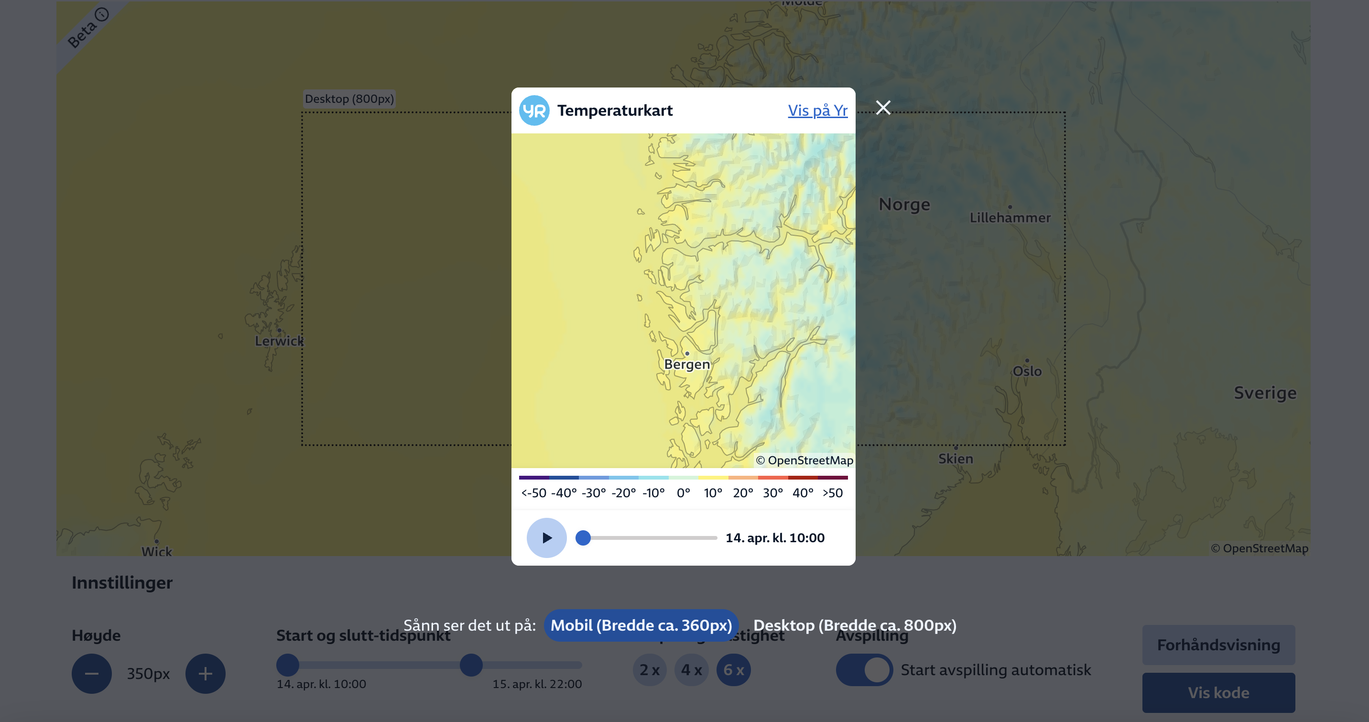Viewport: 1369px width, 722px height.
Task: Click the Oslo label on background map
Action: point(1027,371)
